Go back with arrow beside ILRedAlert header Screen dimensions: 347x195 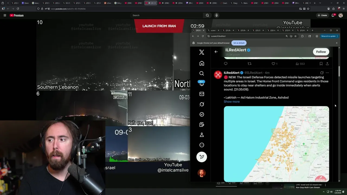(216, 52)
